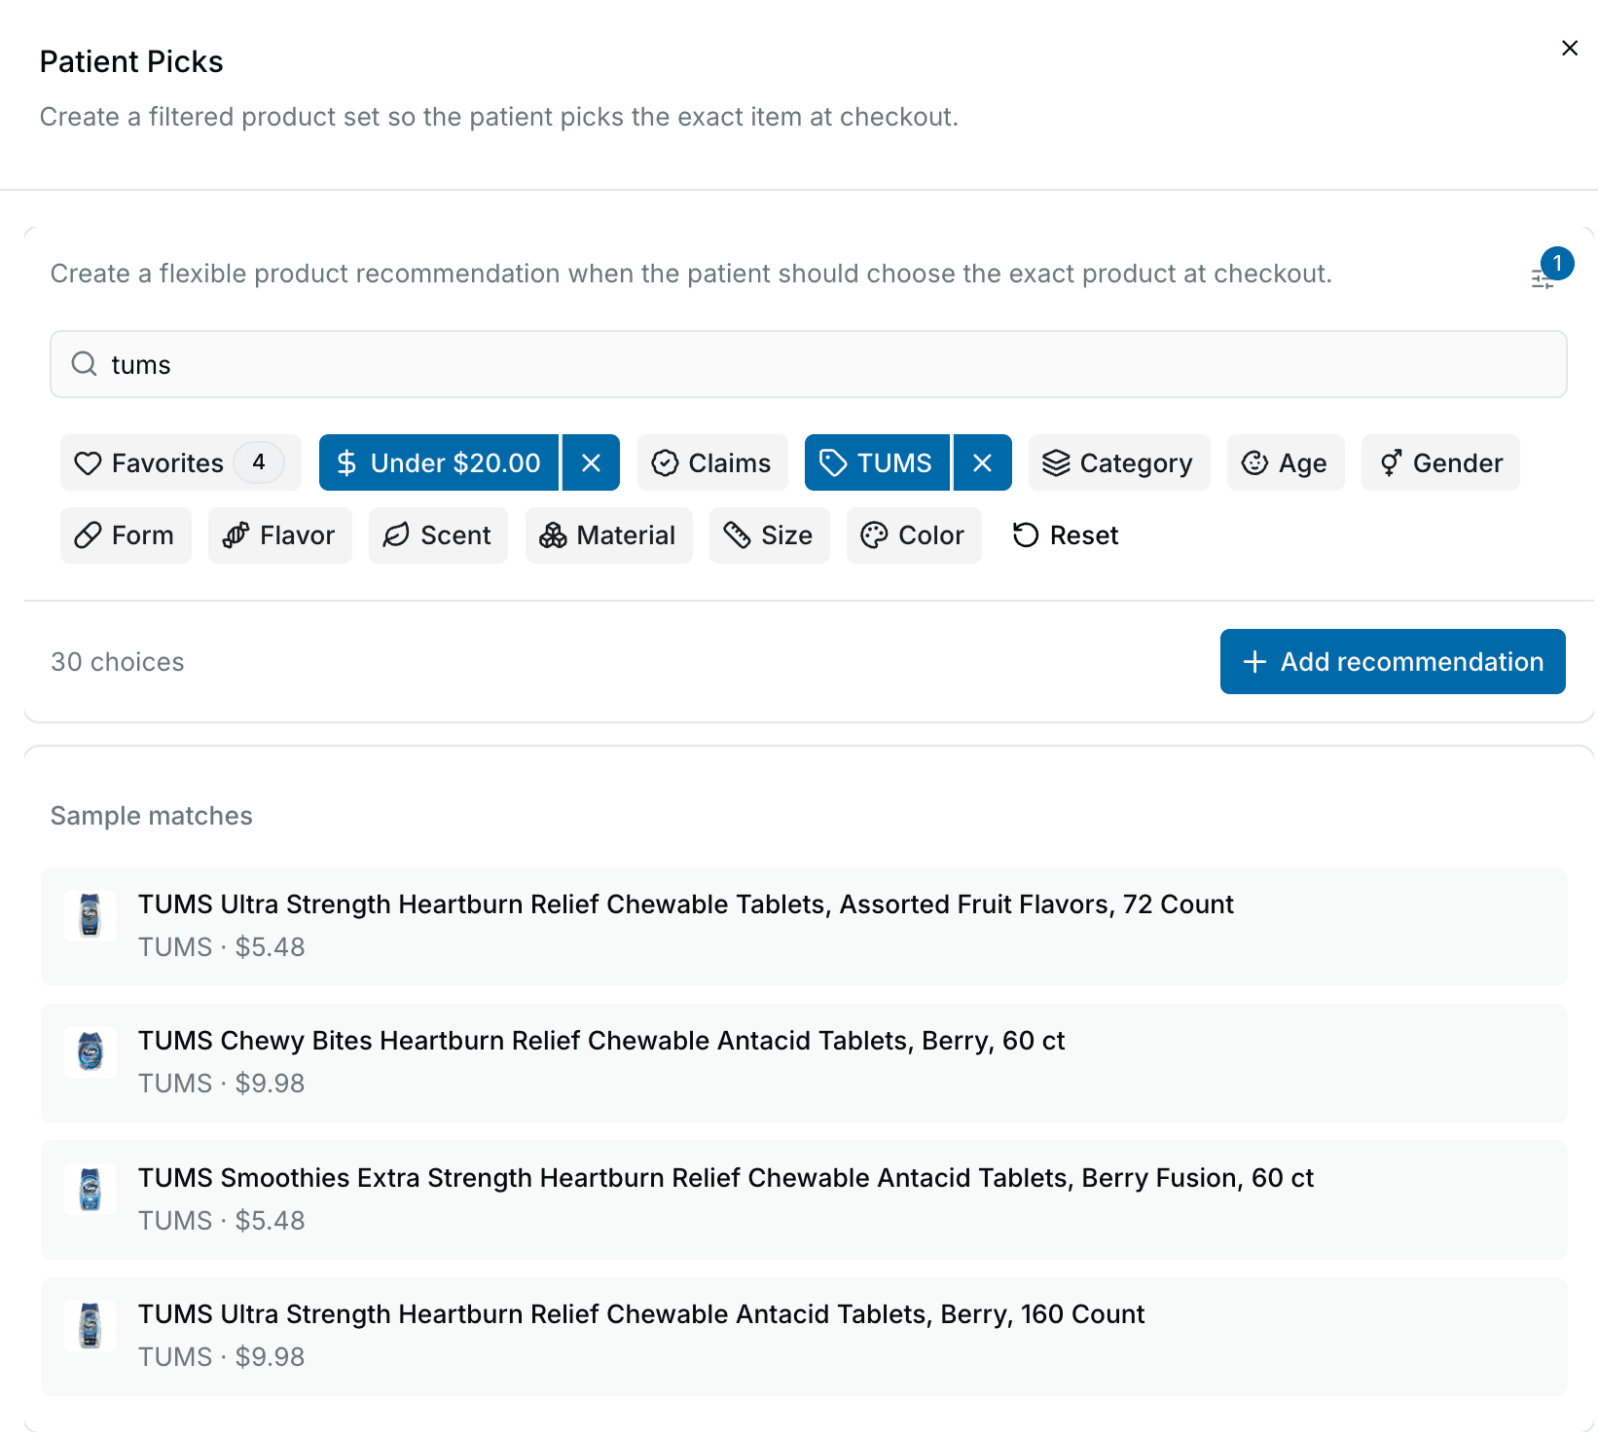This screenshot has width=1598, height=1437.
Task: Select TUMS Smoothies Berry Fusion 60 ct
Action: (x=804, y=1199)
